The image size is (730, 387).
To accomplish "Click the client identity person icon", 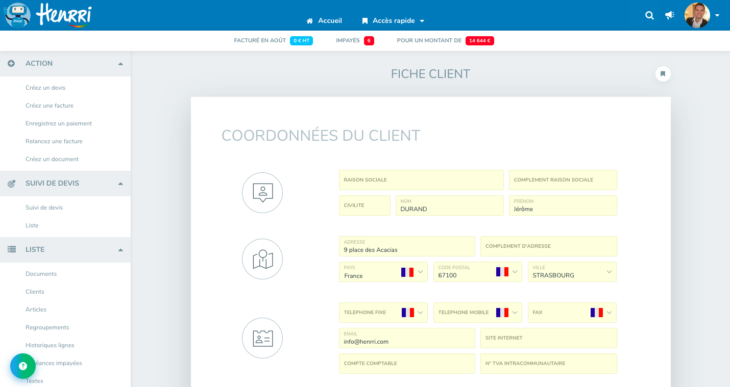I will coord(262,193).
